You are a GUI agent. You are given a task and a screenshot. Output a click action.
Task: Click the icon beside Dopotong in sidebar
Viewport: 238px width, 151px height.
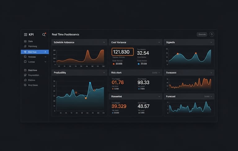tap(25, 46)
